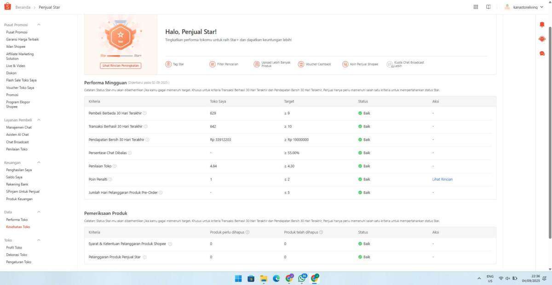Open WhatsApp from the taskbar
Image resolution: width=552 pixels, height=285 pixels.
coord(302,278)
